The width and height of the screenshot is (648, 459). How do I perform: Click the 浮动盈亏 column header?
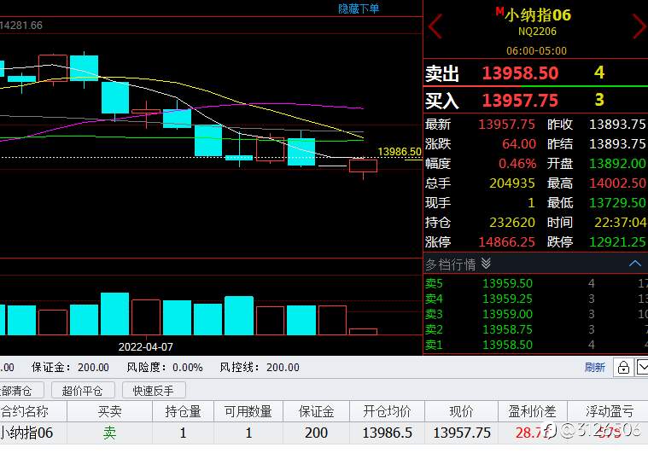pyautogui.click(x=609, y=411)
